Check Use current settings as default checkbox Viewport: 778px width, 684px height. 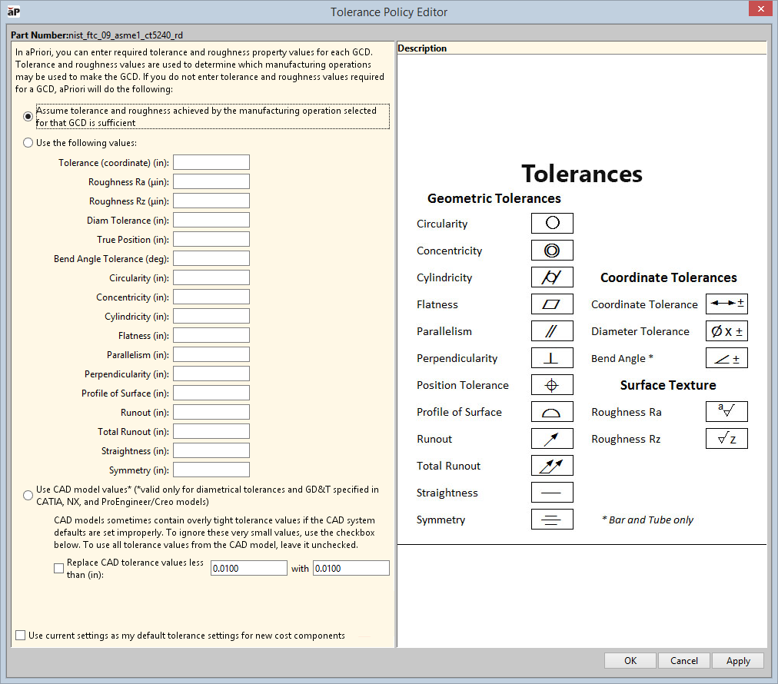point(20,636)
